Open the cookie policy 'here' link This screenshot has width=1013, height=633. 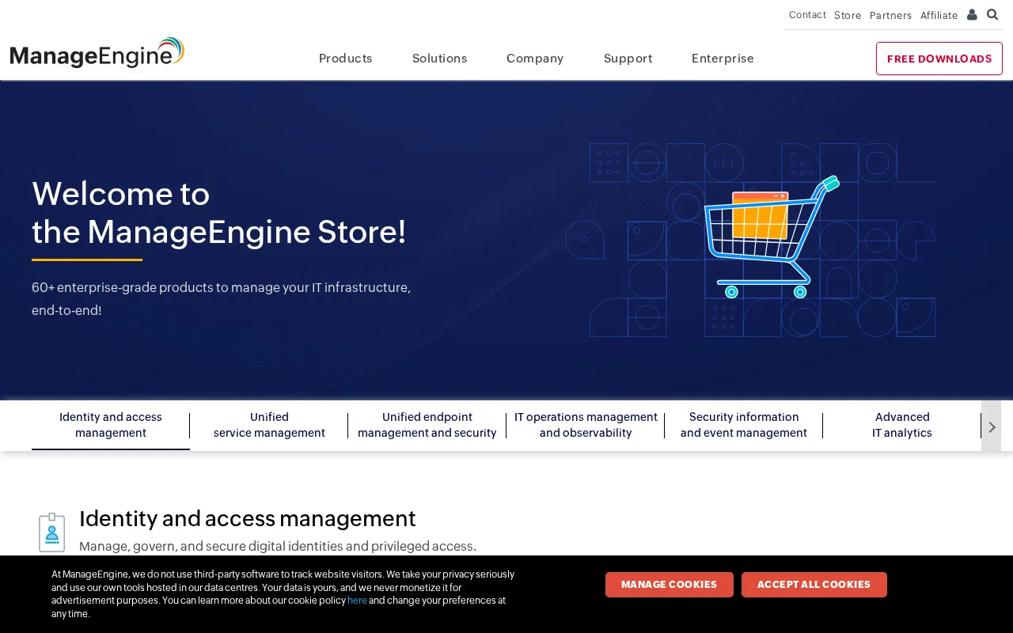point(357,601)
